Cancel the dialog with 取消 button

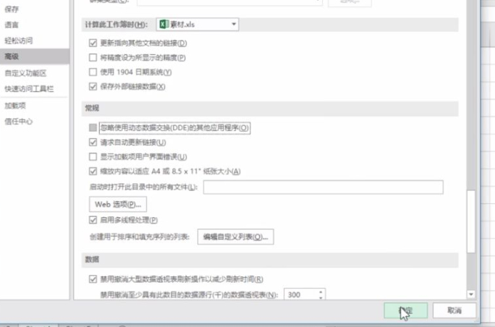[454, 310]
